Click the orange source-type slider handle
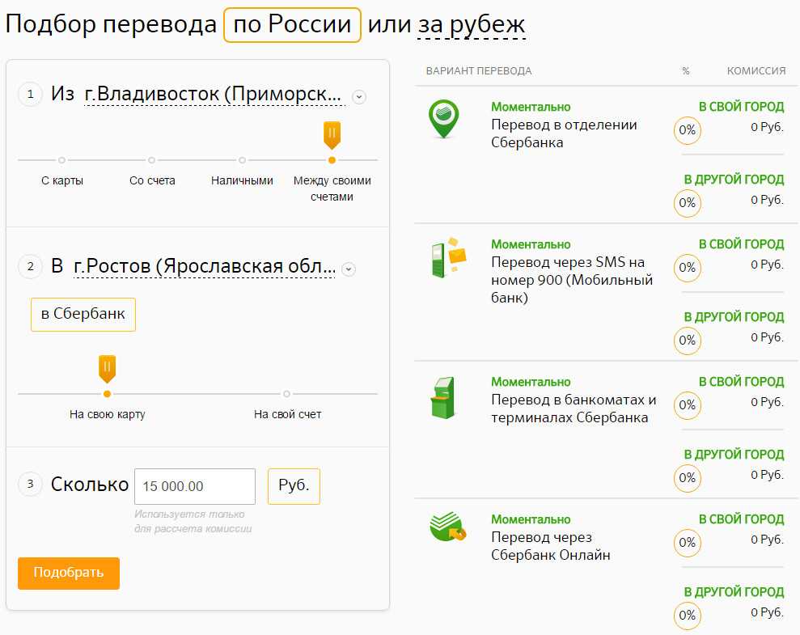 tap(332, 134)
